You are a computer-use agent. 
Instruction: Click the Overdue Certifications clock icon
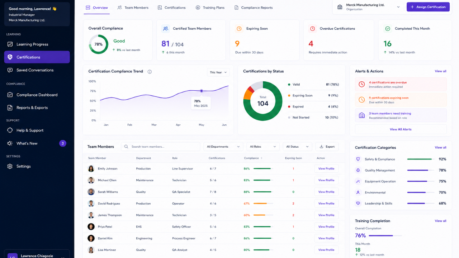pos(312,29)
